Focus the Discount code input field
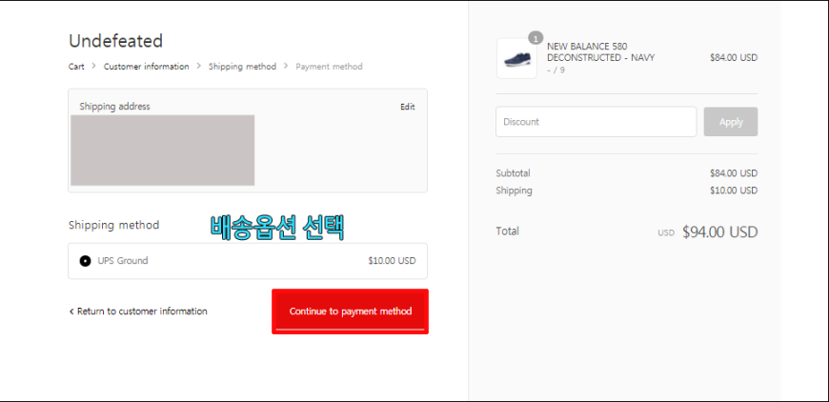 [596, 122]
